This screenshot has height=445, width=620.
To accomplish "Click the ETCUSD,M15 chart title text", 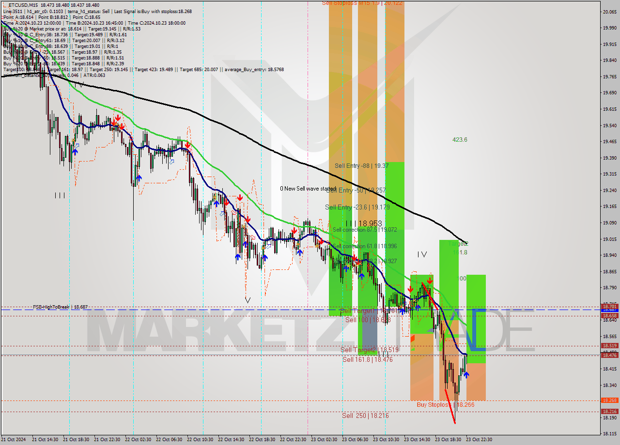I will click(x=24, y=5).
